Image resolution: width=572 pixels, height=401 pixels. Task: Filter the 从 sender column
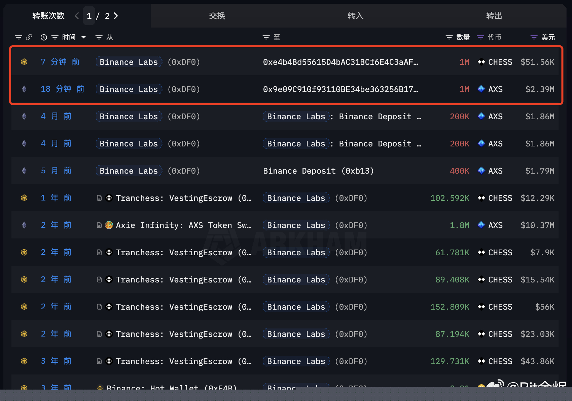[x=99, y=37]
